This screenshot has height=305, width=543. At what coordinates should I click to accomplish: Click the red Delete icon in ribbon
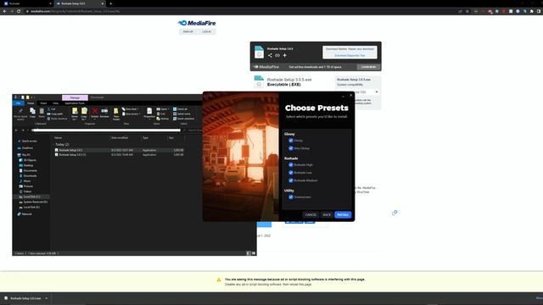(94, 113)
